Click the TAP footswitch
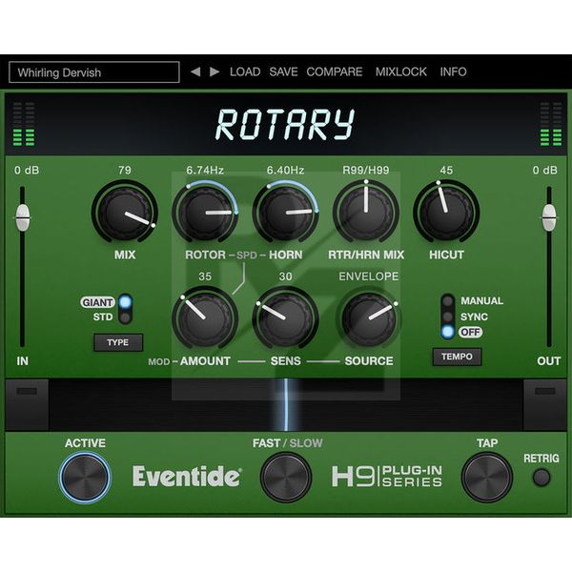This screenshot has width=572, height=572. pyautogui.click(x=487, y=478)
